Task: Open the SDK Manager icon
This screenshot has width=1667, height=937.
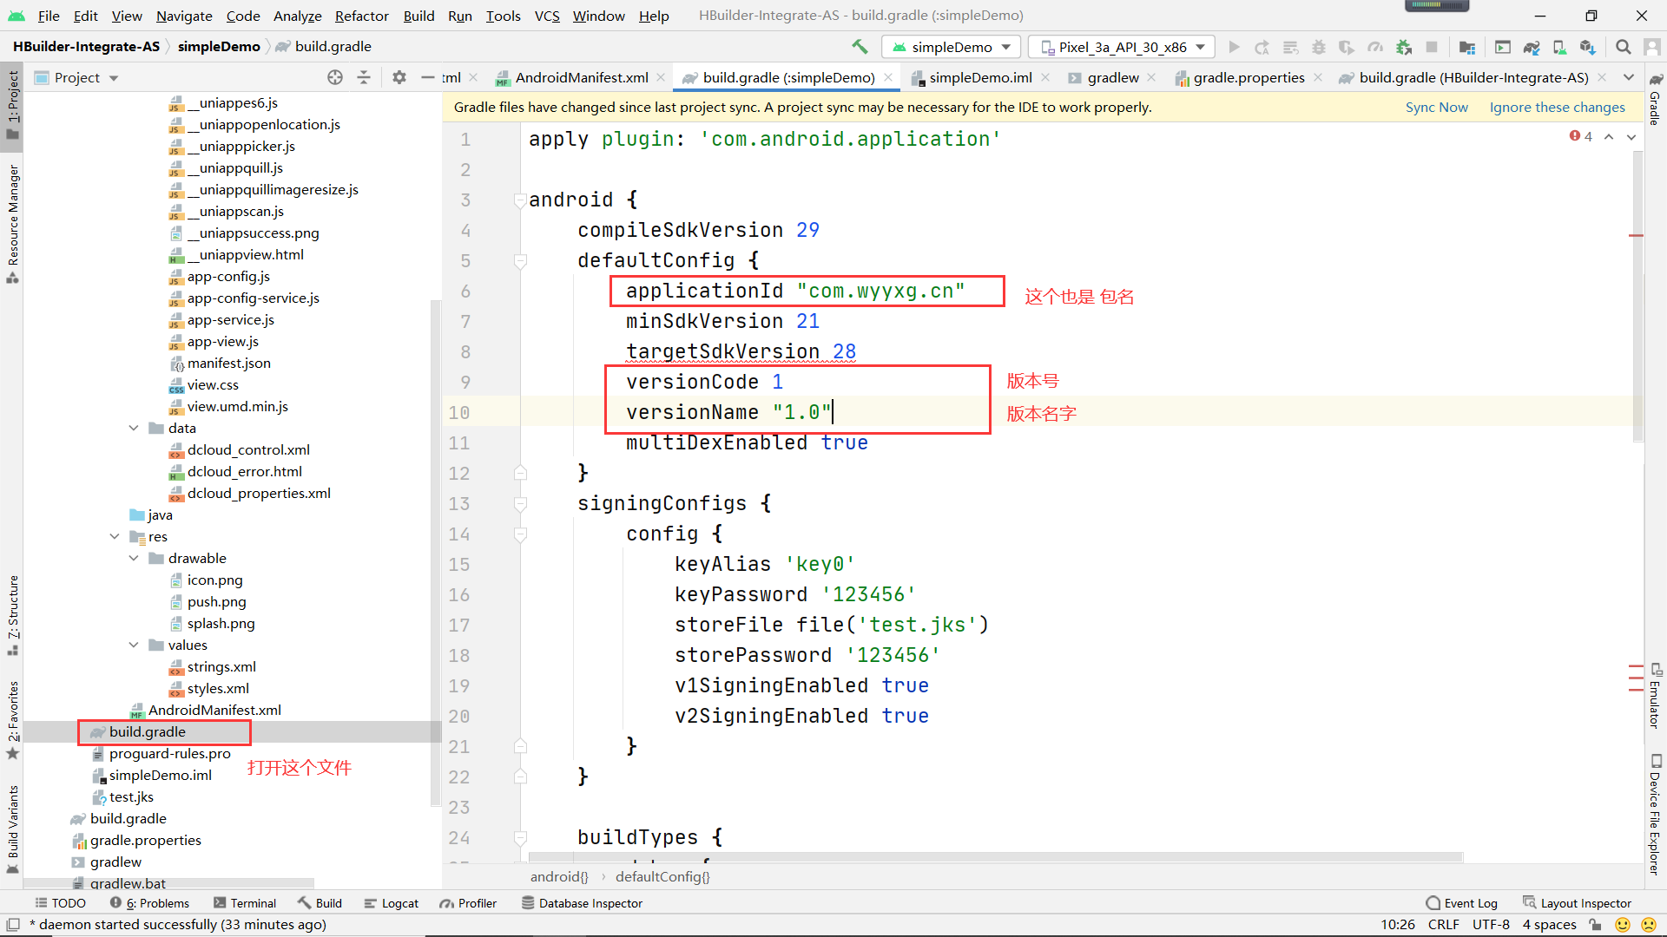Action: 1588,48
